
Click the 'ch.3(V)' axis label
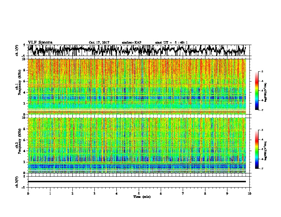(x=17, y=182)
